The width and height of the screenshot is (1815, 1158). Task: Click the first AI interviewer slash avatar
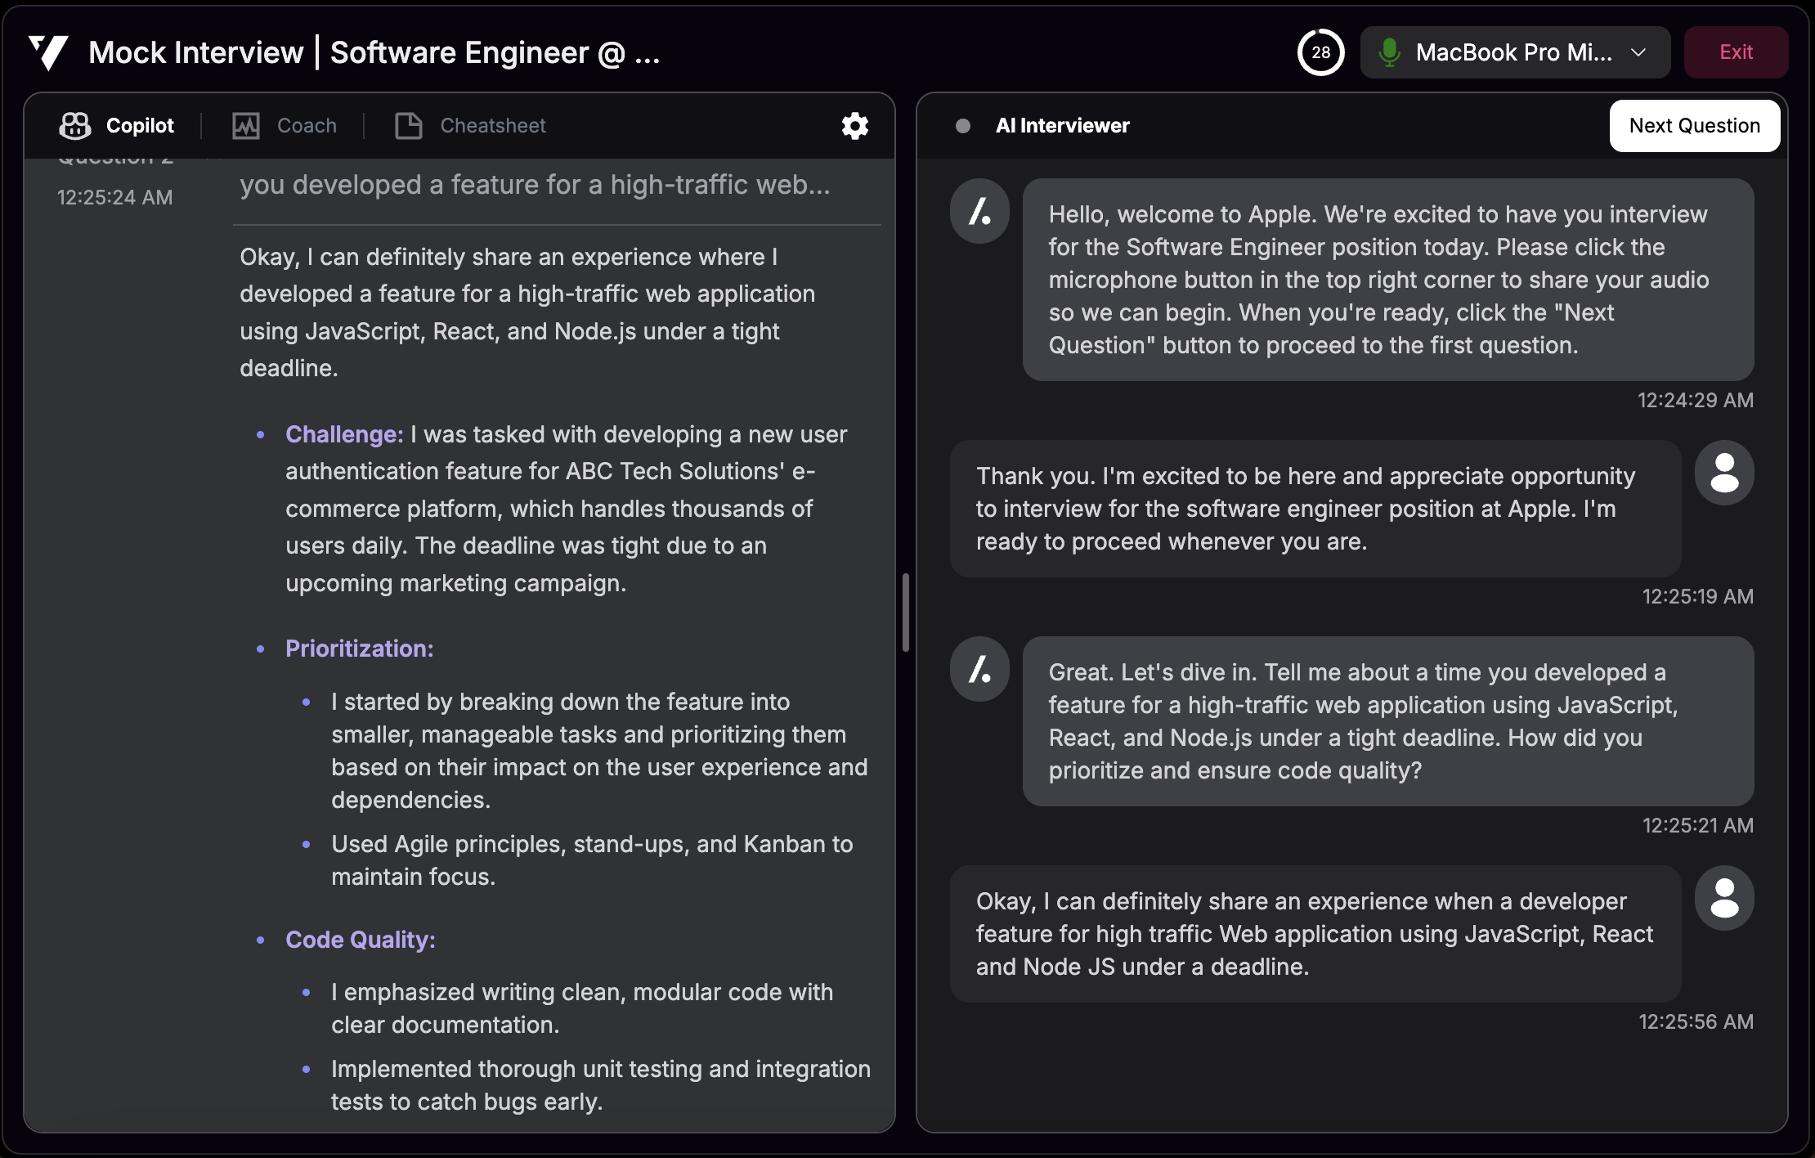979,212
